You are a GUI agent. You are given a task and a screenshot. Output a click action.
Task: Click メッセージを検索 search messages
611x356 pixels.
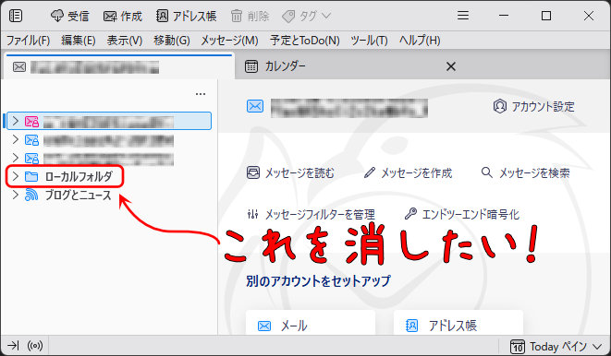coord(526,173)
